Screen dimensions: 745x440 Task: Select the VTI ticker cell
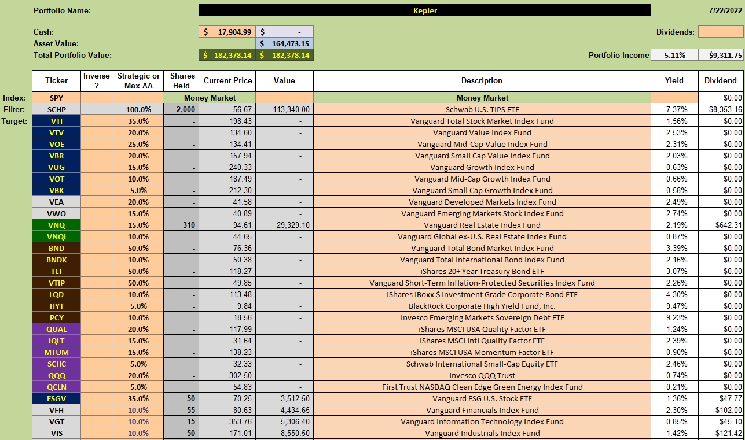pyautogui.click(x=56, y=121)
